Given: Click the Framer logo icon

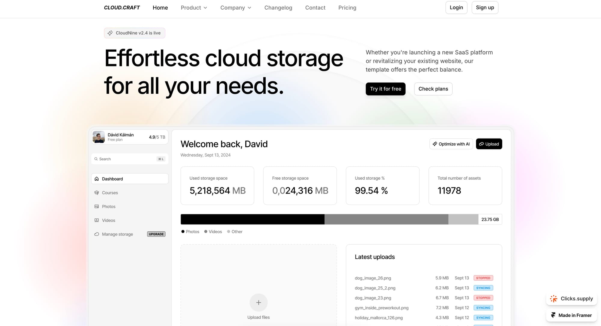Looking at the screenshot, I should point(553,315).
